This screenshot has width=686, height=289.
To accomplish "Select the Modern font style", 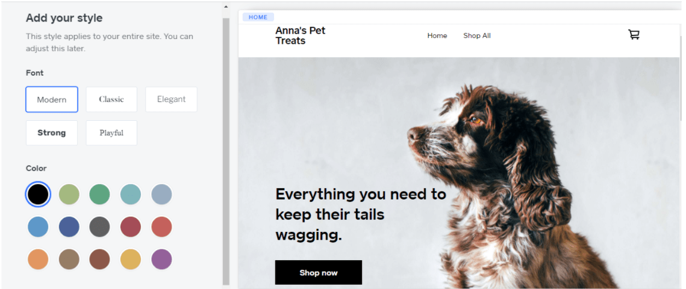I will tap(52, 100).
